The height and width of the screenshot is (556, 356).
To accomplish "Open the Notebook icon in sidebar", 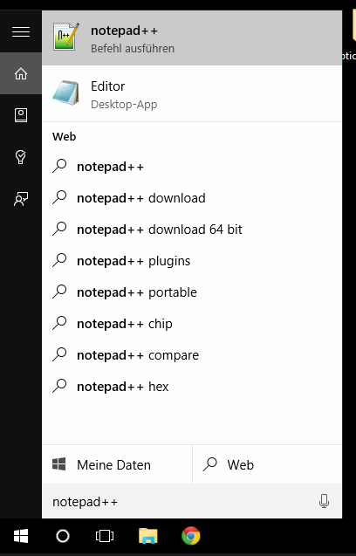I will 21,115.
